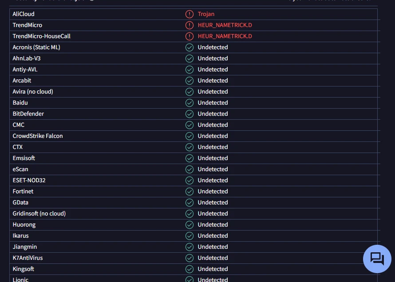Click the Emsisoft engine name
The image size is (395, 282).
tap(24, 158)
